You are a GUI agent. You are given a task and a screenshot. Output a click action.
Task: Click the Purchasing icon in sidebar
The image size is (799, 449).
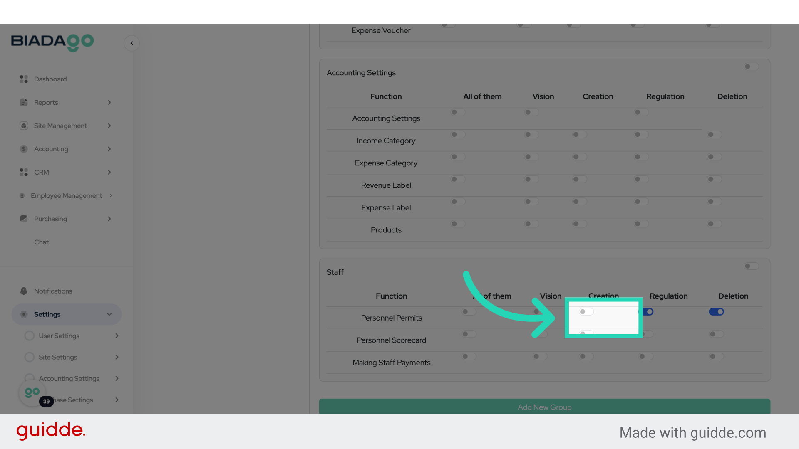(x=24, y=219)
